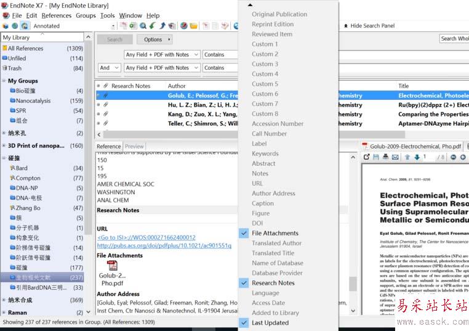This screenshot has width=469, height=331.
Task: Click the Find Full Text toolbar icon
Action: pyautogui.click(x=172, y=26)
